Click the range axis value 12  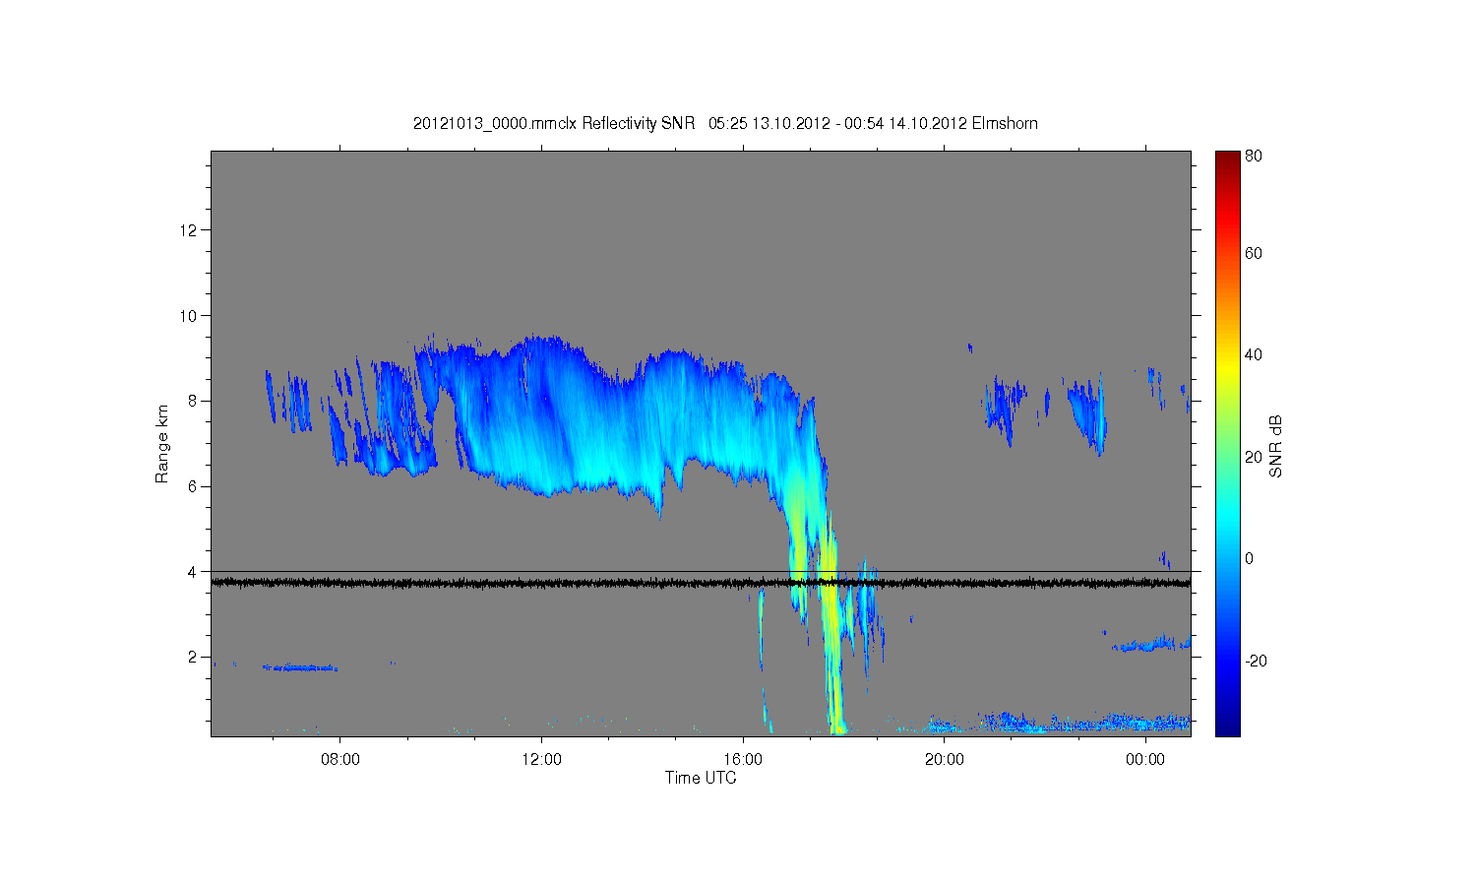[190, 230]
